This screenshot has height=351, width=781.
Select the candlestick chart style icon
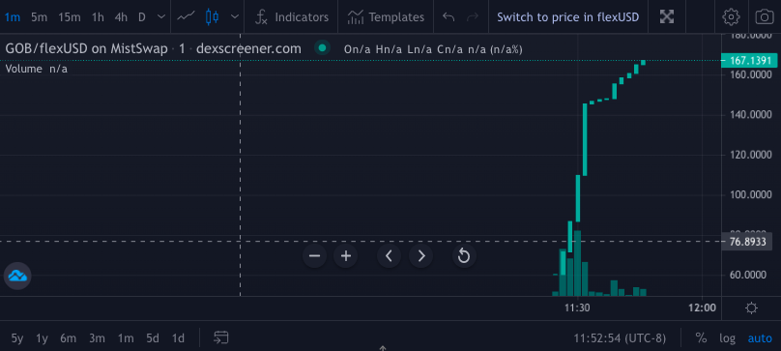pyautogui.click(x=213, y=17)
